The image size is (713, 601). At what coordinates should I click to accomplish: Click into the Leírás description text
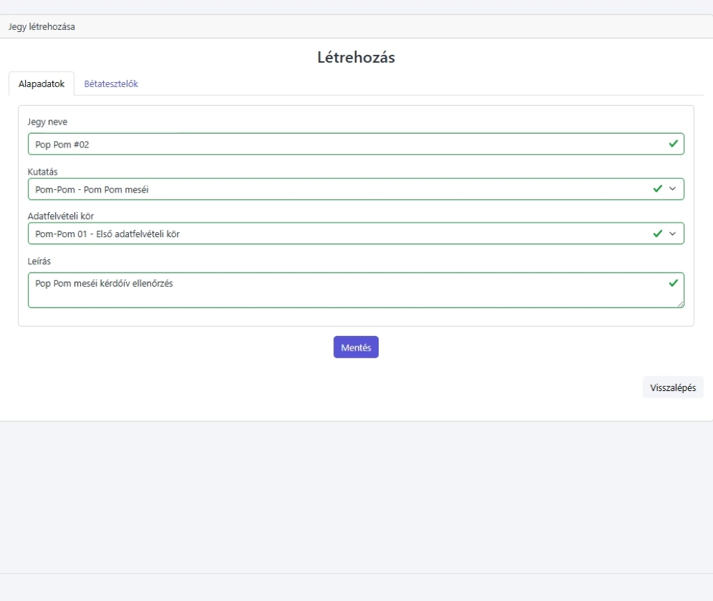[334, 289]
